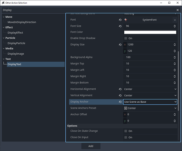The height and width of the screenshot is (151, 182).
Task: Open the Display Anchor dropdown
Action: (x=150, y=102)
